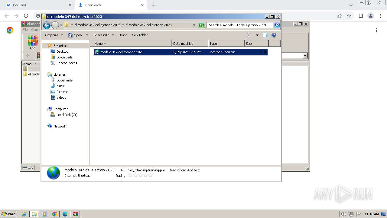Open the WinRAR path dropdown arrow
Image resolution: width=387 pixels, height=218 pixels.
coord(305,56)
